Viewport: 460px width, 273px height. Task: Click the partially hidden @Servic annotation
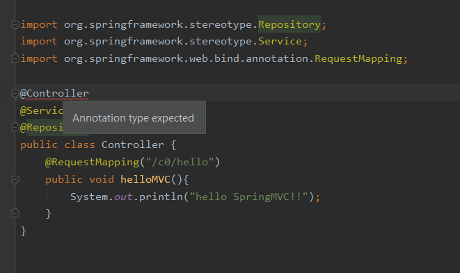41,110
